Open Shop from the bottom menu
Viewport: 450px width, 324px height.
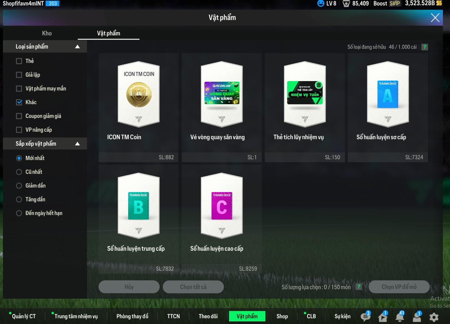(282, 316)
